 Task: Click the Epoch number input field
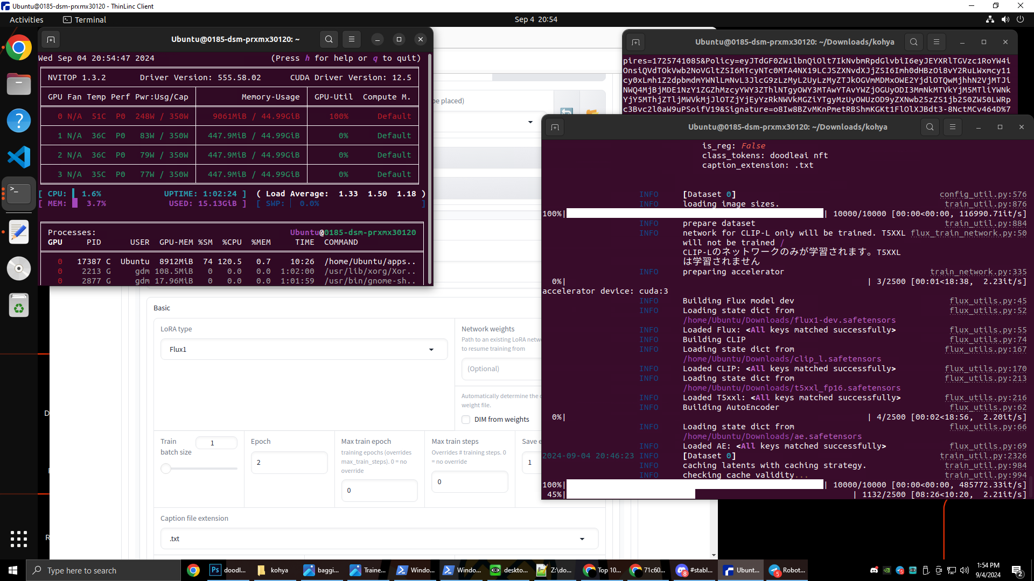pos(289,463)
